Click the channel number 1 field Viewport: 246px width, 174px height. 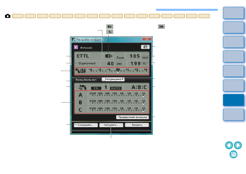click(x=106, y=87)
